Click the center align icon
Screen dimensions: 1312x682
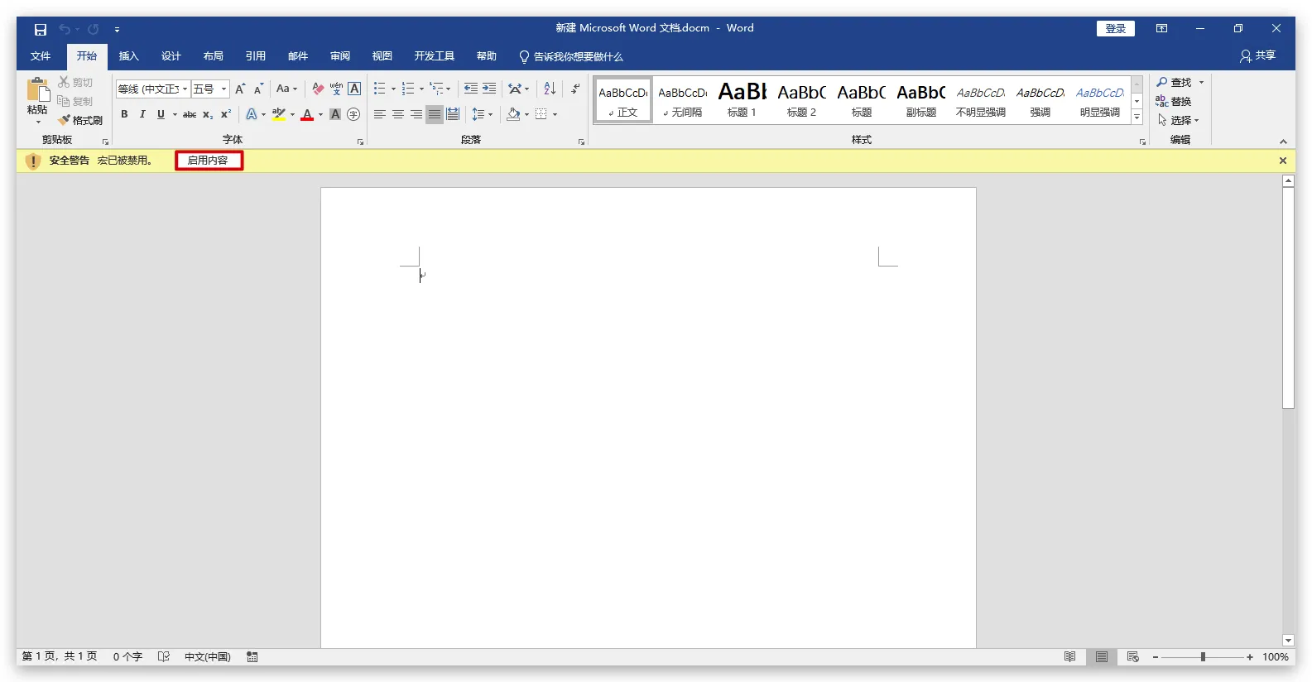(398, 114)
